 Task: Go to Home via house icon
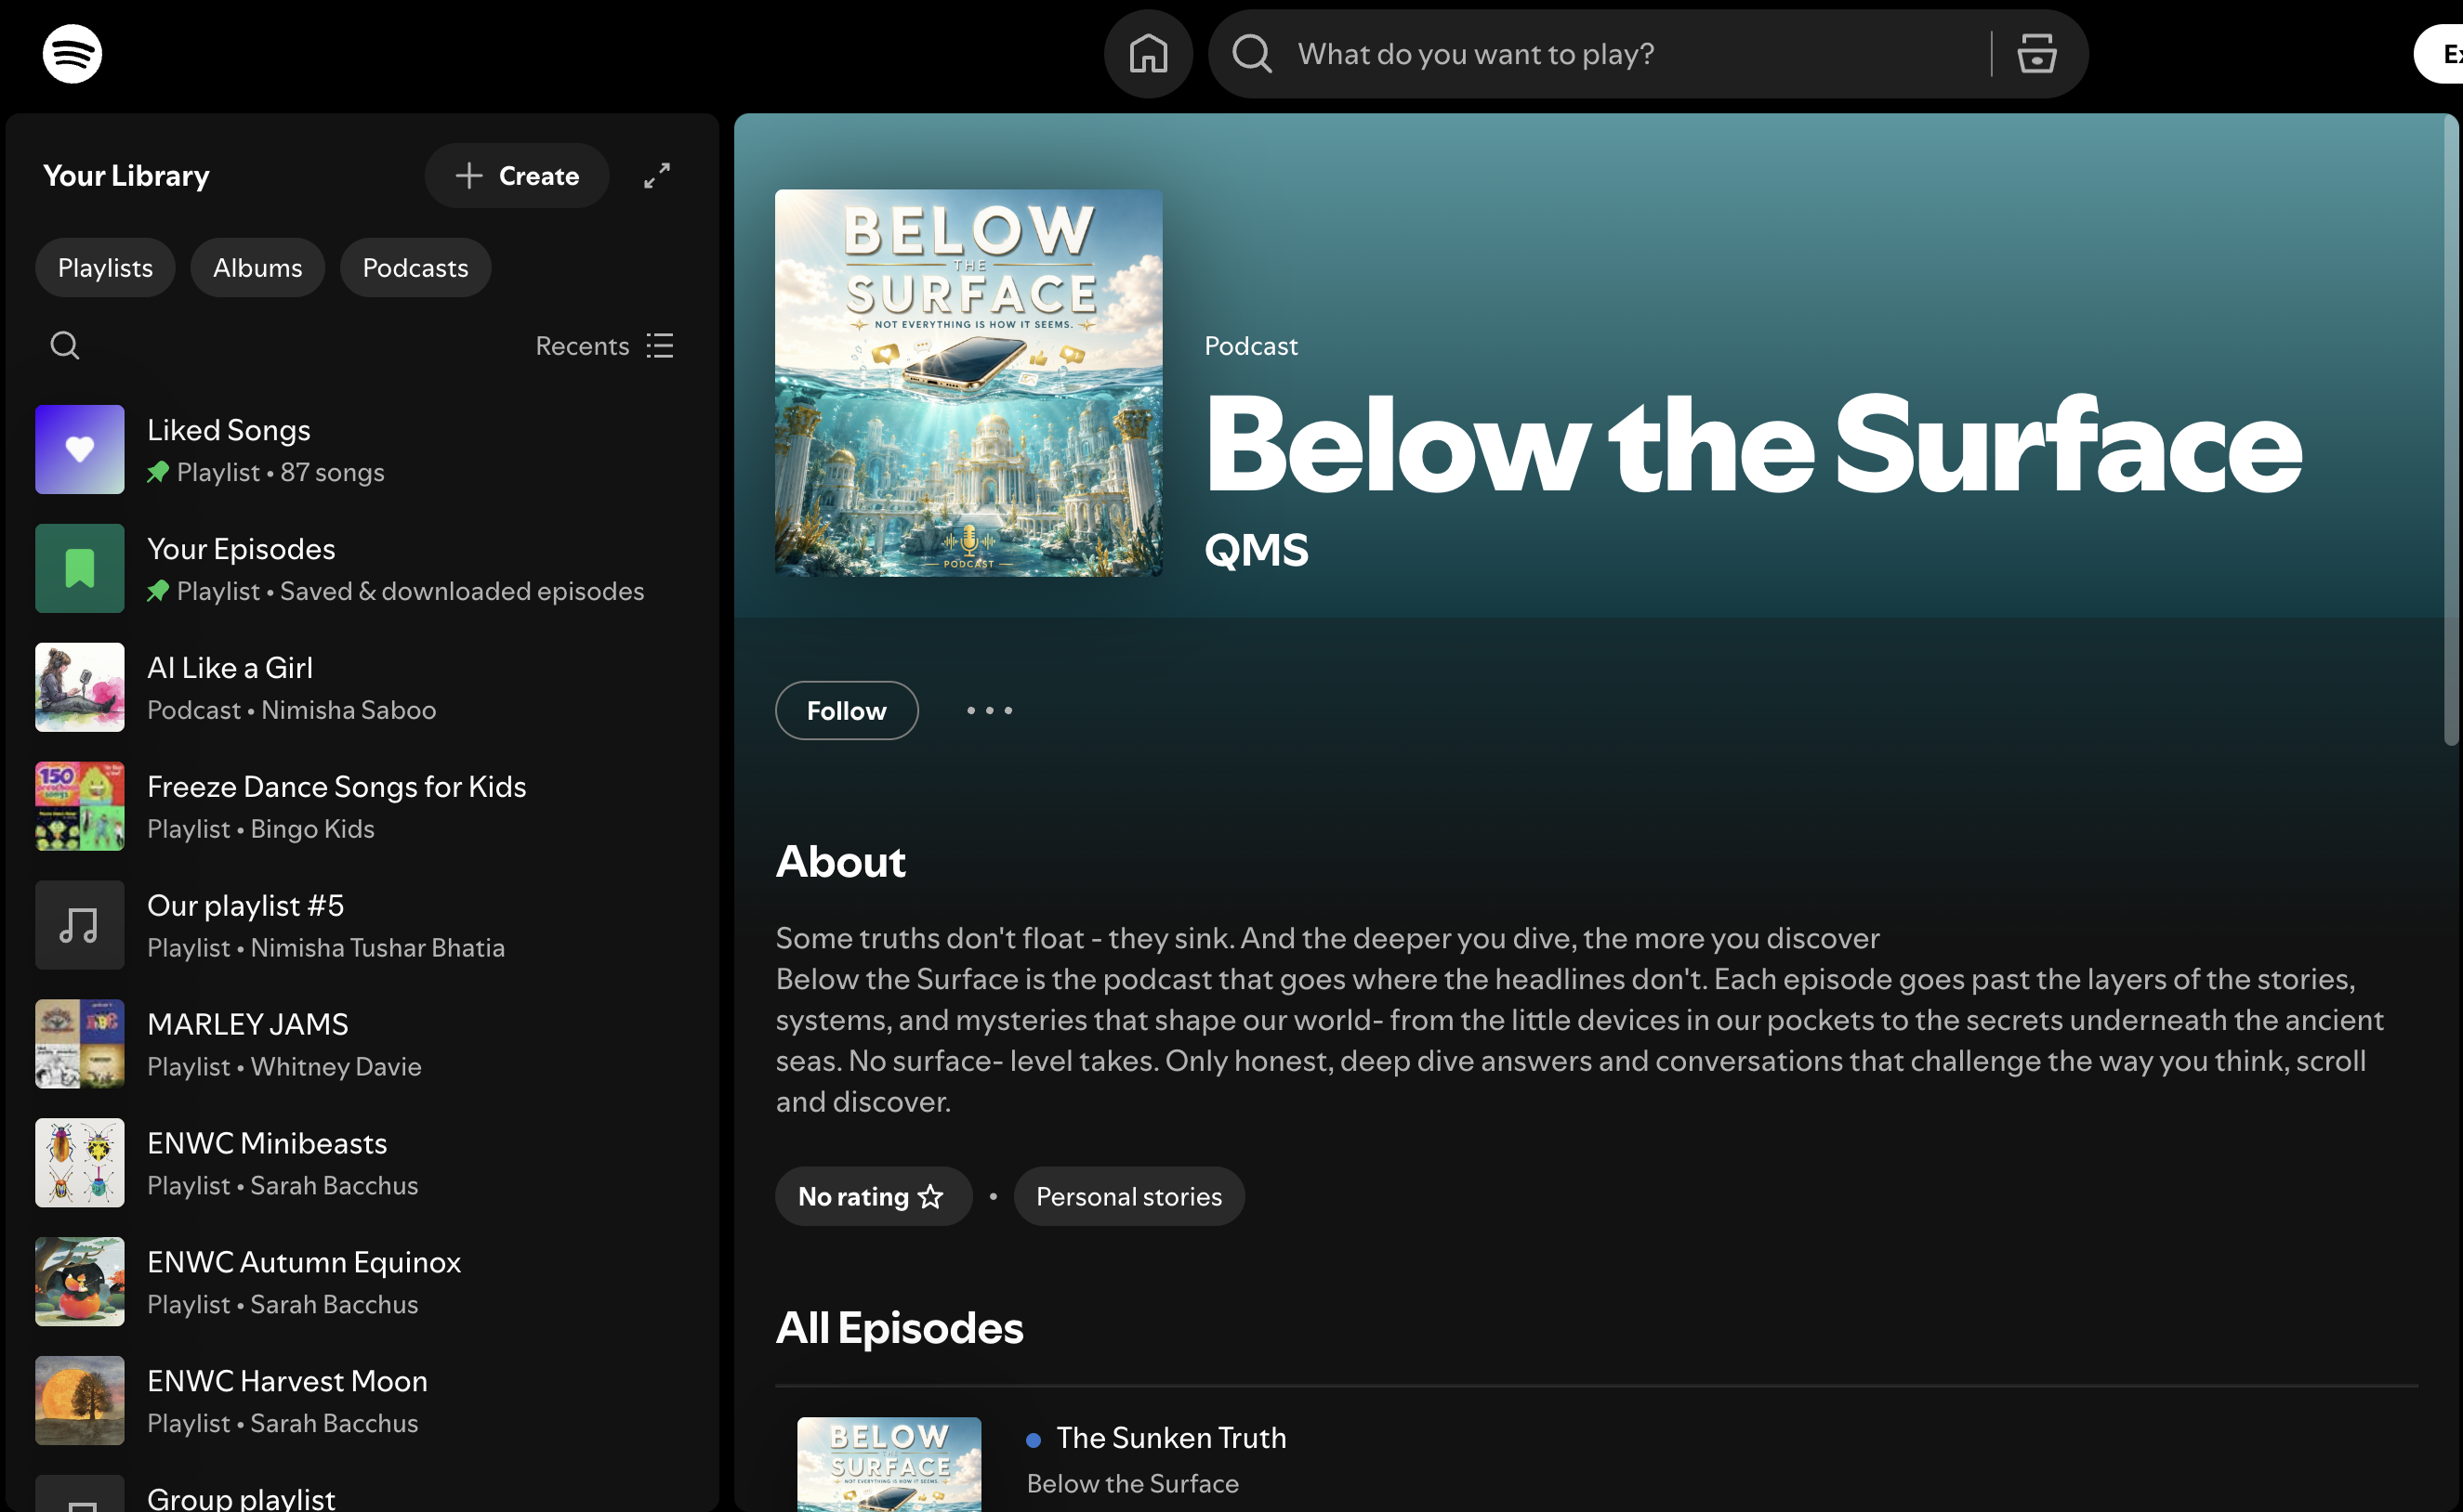1148,54
